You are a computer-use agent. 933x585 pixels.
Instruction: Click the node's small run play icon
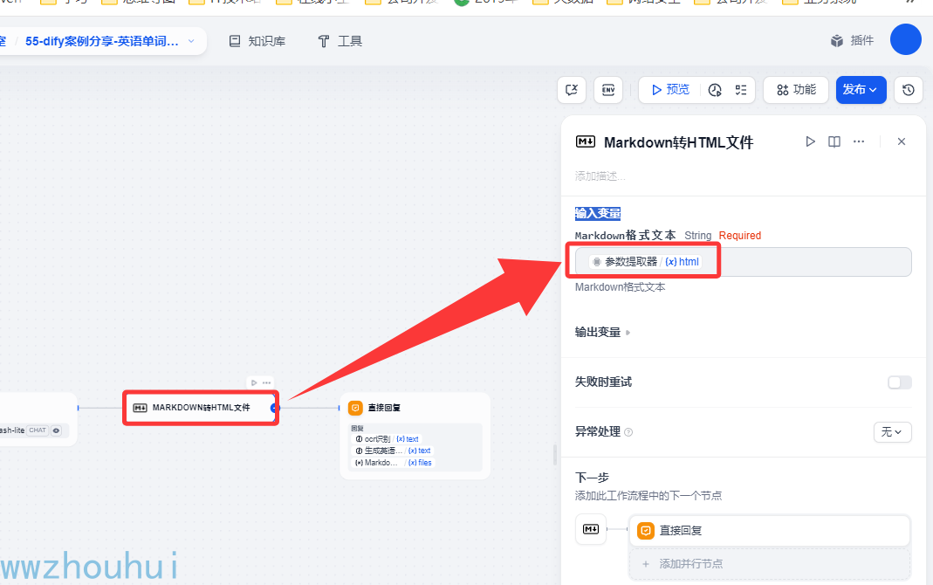254,382
